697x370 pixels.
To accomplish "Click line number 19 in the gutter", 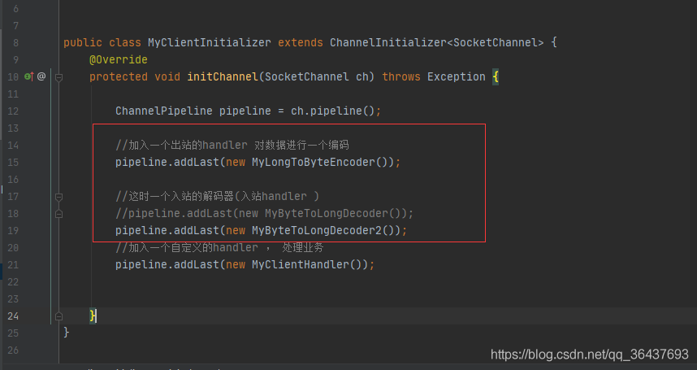I will tap(13, 231).
